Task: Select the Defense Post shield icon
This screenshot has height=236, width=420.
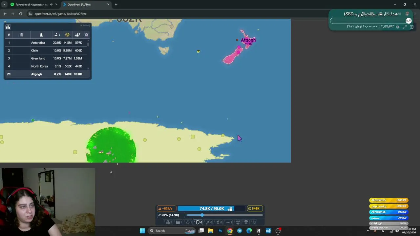Action: tap(199, 222)
